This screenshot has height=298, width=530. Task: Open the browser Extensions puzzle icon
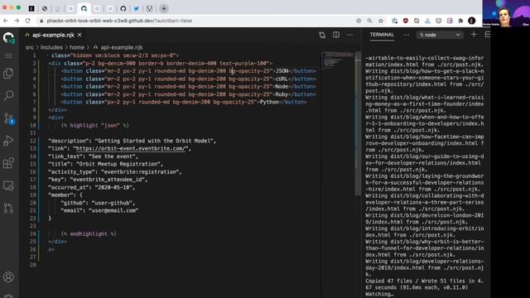pos(460,21)
